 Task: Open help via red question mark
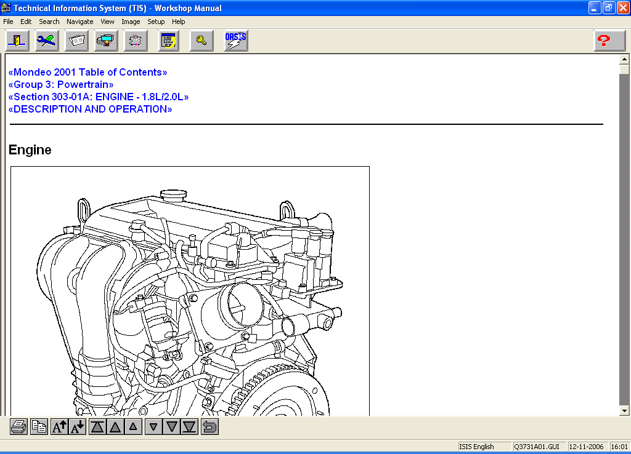point(609,40)
